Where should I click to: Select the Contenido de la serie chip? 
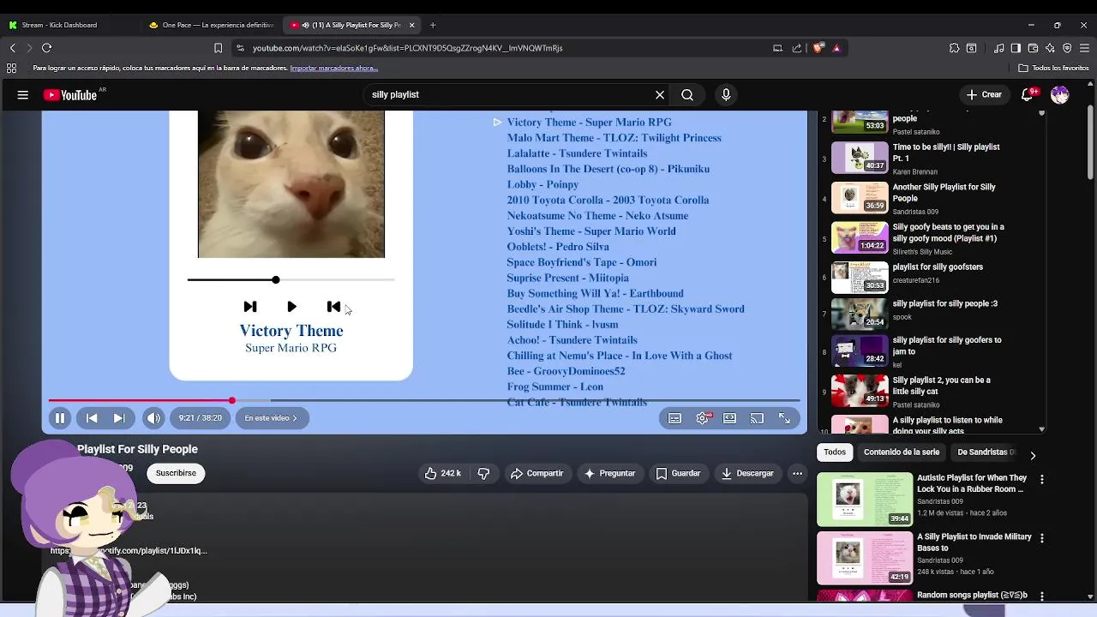pos(902,452)
